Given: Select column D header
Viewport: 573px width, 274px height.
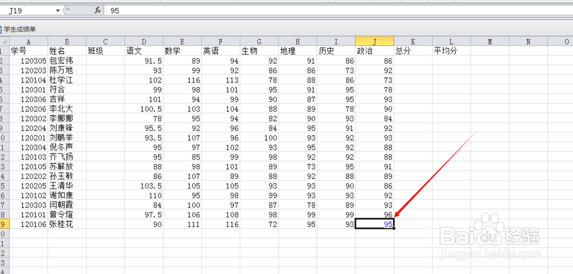Looking at the screenshot, I should pyautogui.click(x=144, y=42).
